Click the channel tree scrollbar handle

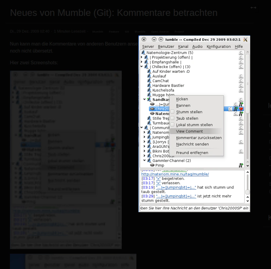point(247,84)
